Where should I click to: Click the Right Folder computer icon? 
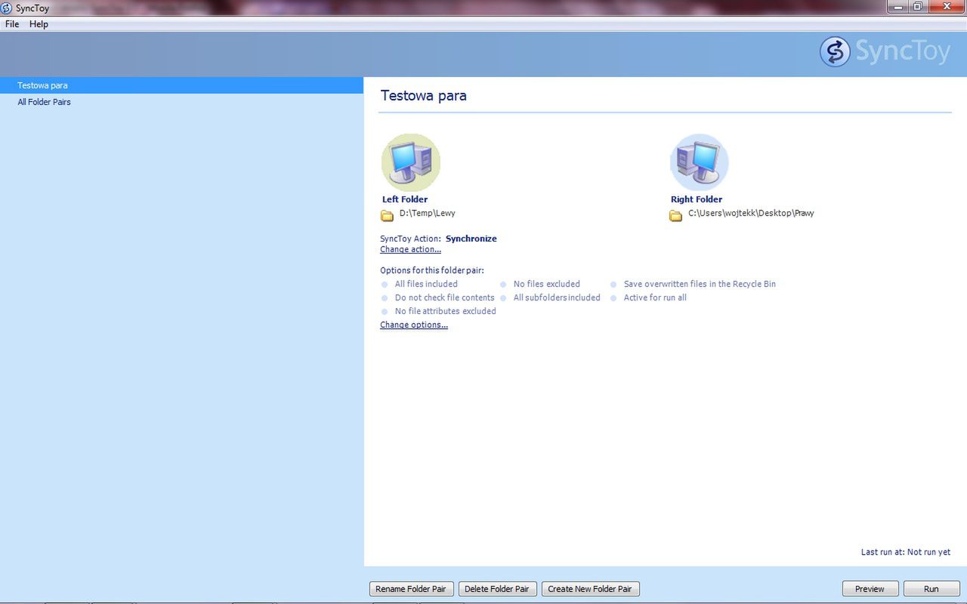[x=700, y=162]
